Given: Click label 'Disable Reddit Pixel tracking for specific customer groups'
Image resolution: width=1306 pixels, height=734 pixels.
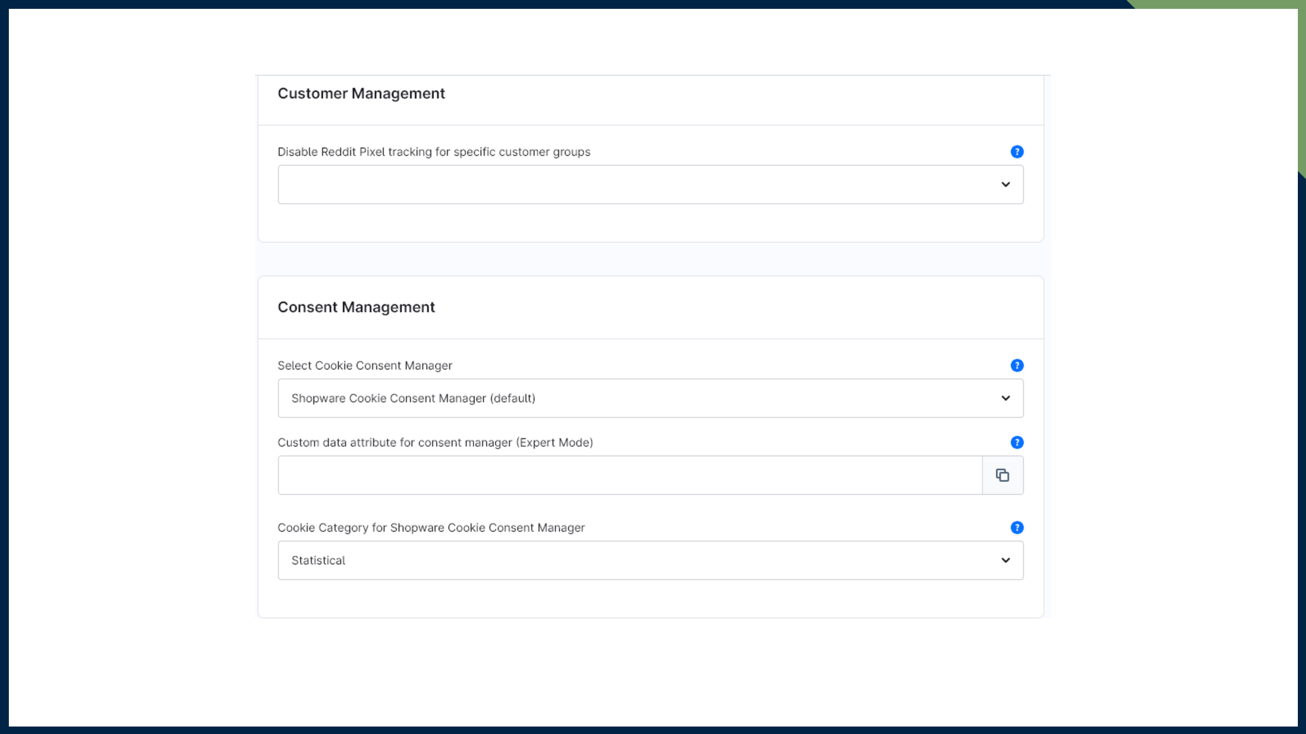Looking at the screenshot, I should point(433,152).
